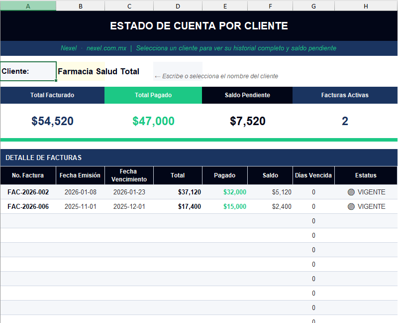Select column D header
Screen dimensions: 398x323
coord(178,5)
